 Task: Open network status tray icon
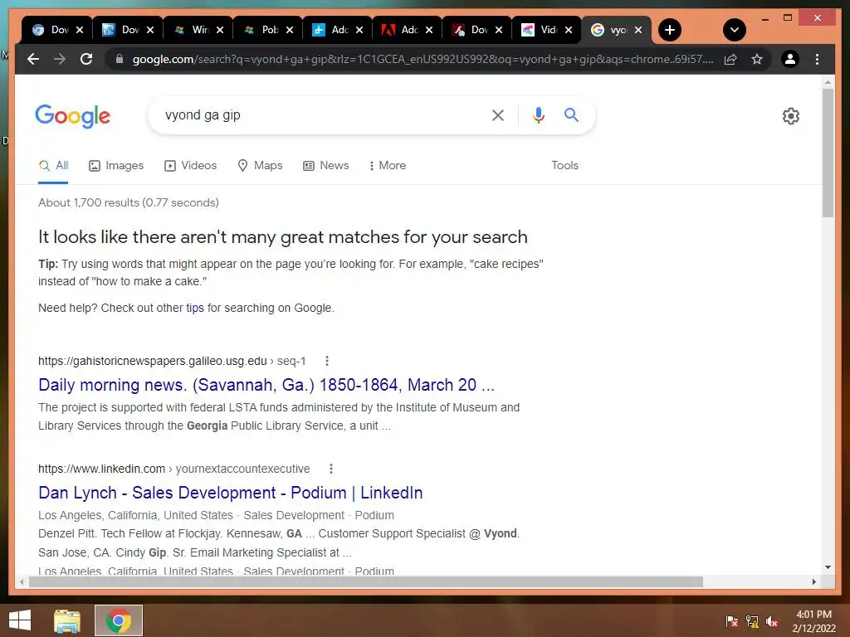(x=752, y=621)
